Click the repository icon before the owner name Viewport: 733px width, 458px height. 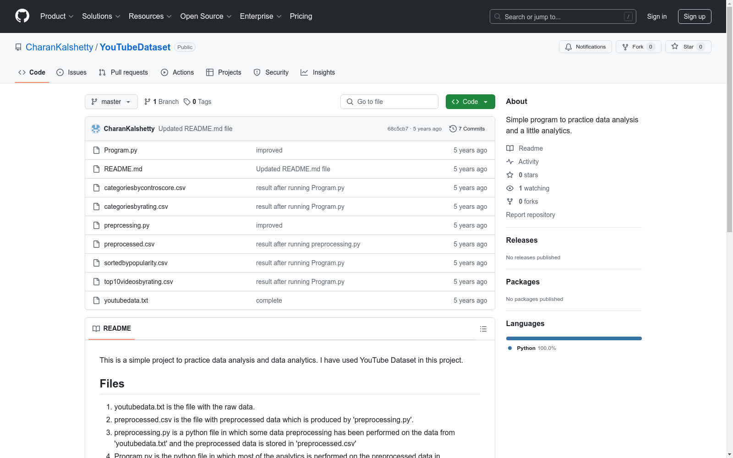18,47
